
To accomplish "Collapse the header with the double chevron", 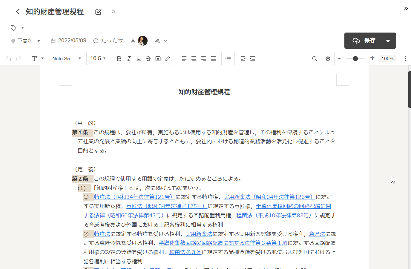I will pyautogui.click(x=113, y=12).
